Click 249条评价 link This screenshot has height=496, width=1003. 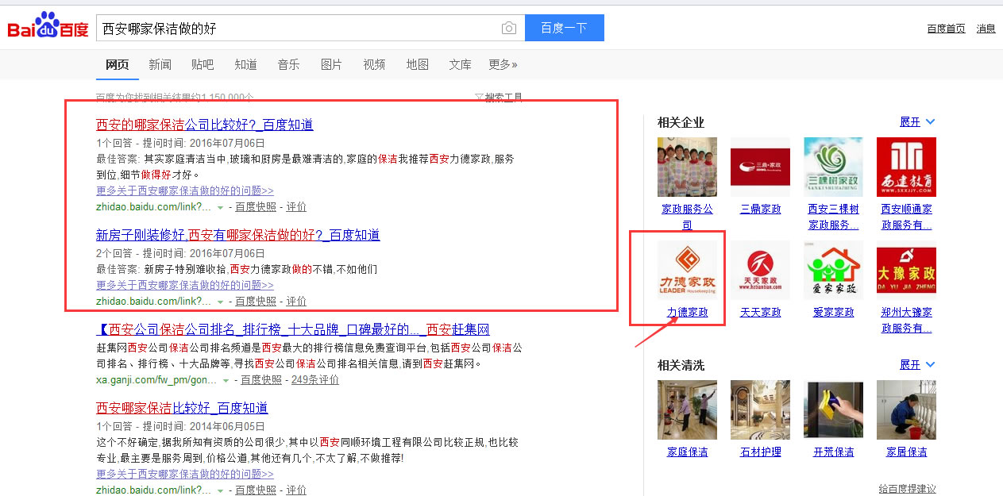(x=315, y=379)
